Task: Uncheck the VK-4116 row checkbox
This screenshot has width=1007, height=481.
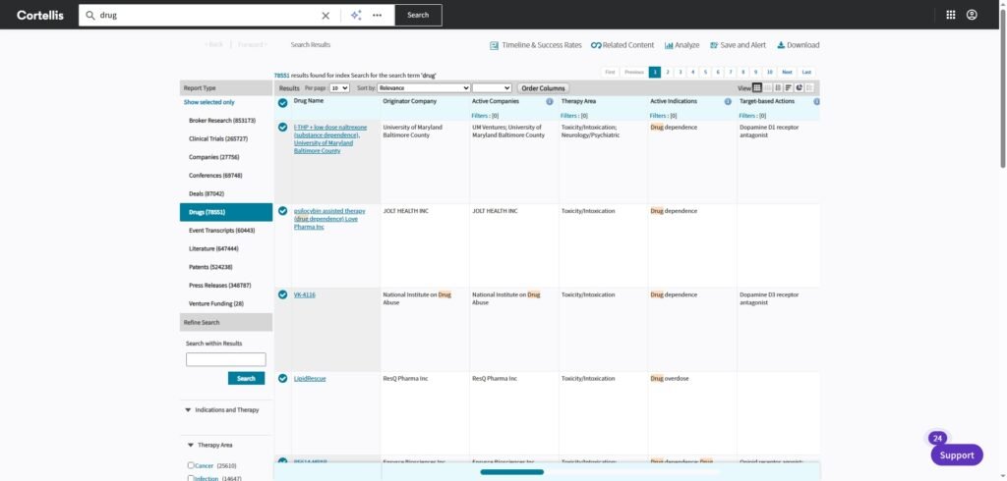Action: pyautogui.click(x=282, y=294)
